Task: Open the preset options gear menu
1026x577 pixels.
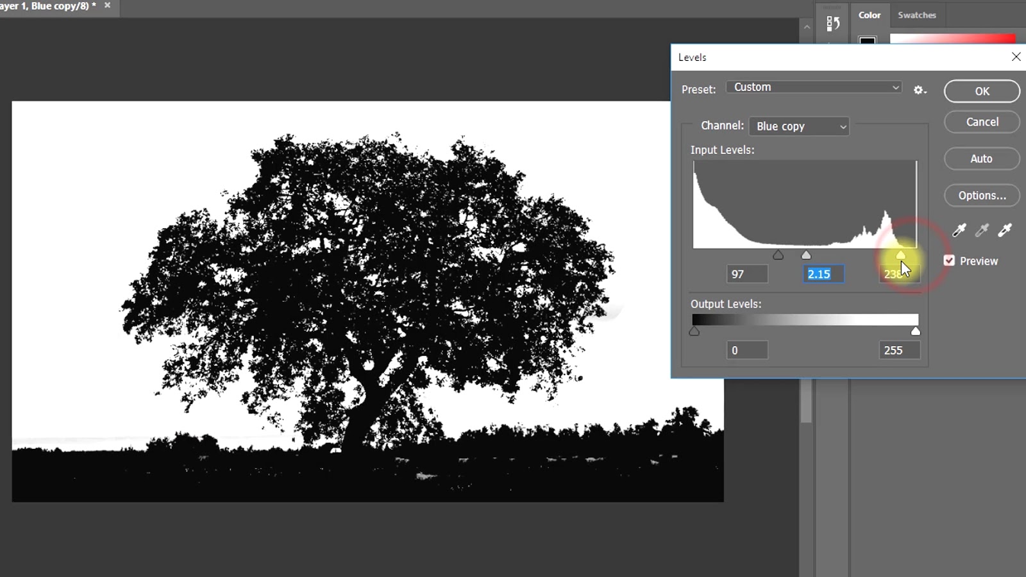Action: [920, 90]
